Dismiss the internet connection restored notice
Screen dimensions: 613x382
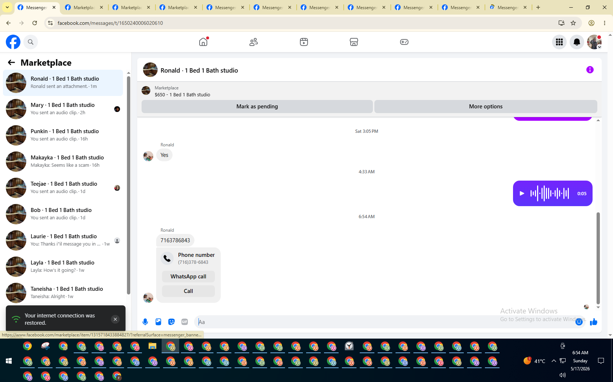point(115,319)
